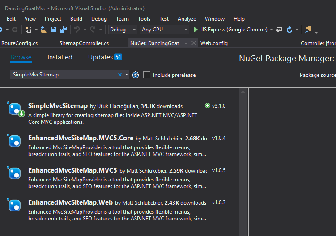Image resolution: width=336 pixels, height=236 pixels.
Task: Switch to the SitemapController.cs tab
Action: pyautogui.click(x=84, y=43)
